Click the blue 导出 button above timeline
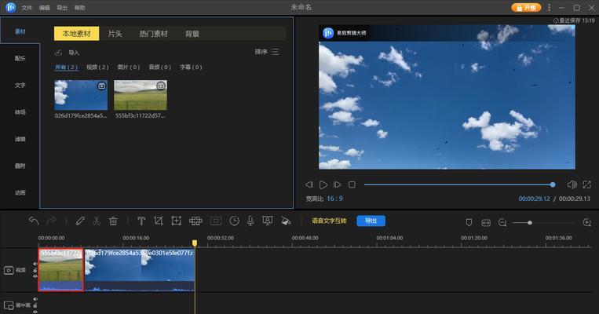The width and height of the screenshot is (599, 314). (x=371, y=221)
